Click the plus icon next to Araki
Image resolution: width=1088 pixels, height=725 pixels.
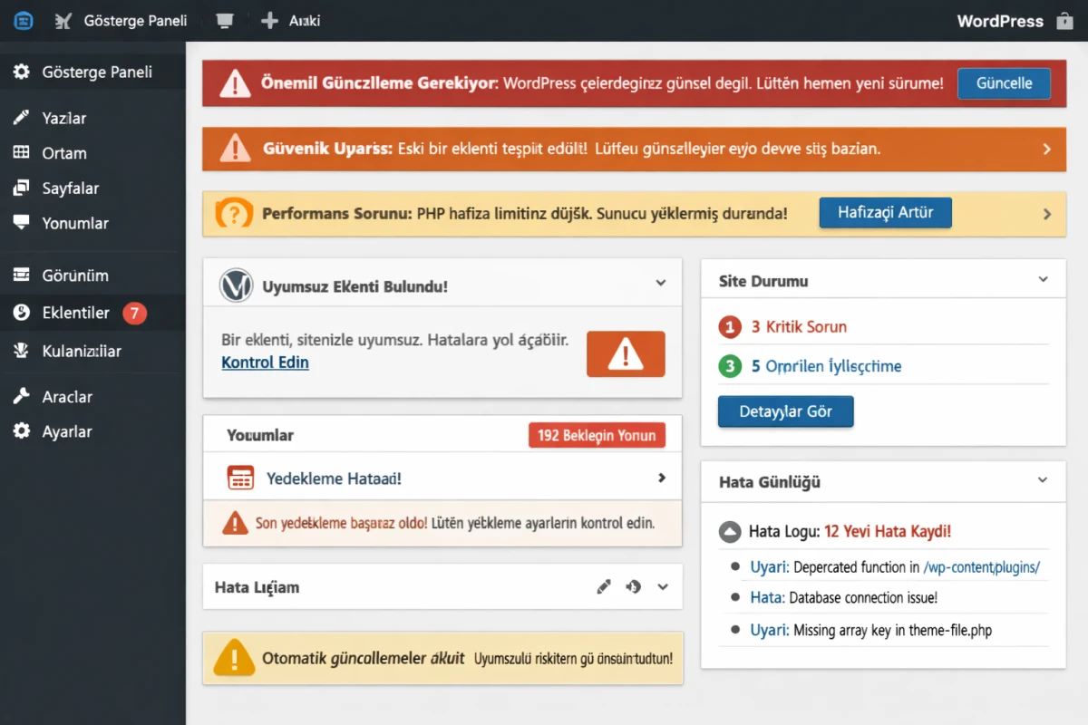267,20
